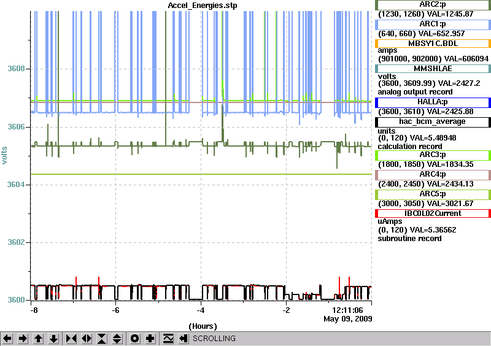Viewport: 491px width, 346px height.
Task: Click the return-to-scrolling arrow icon
Action: (x=183, y=339)
